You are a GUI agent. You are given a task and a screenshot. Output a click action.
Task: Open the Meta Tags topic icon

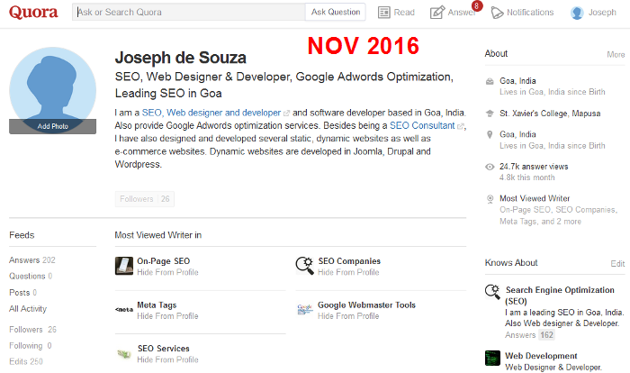(124, 309)
